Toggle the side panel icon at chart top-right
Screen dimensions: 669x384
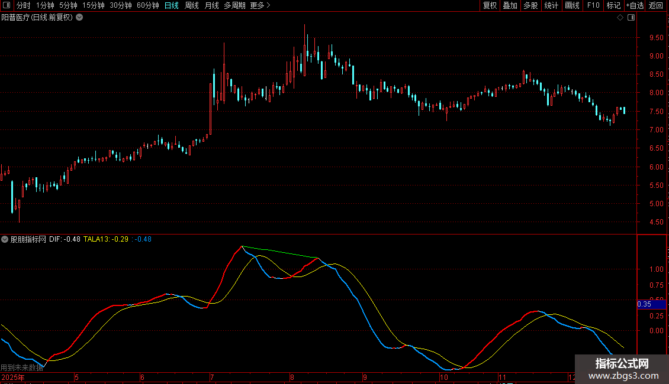click(x=631, y=18)
